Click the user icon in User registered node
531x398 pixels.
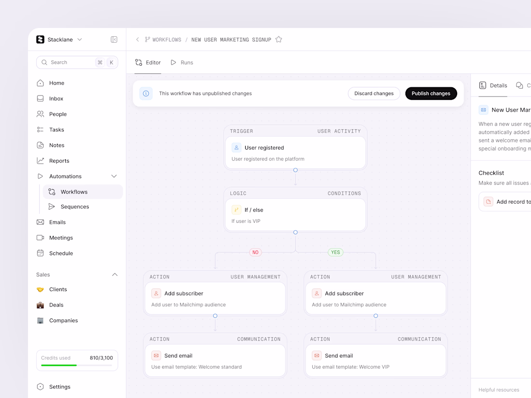[237, 148]
